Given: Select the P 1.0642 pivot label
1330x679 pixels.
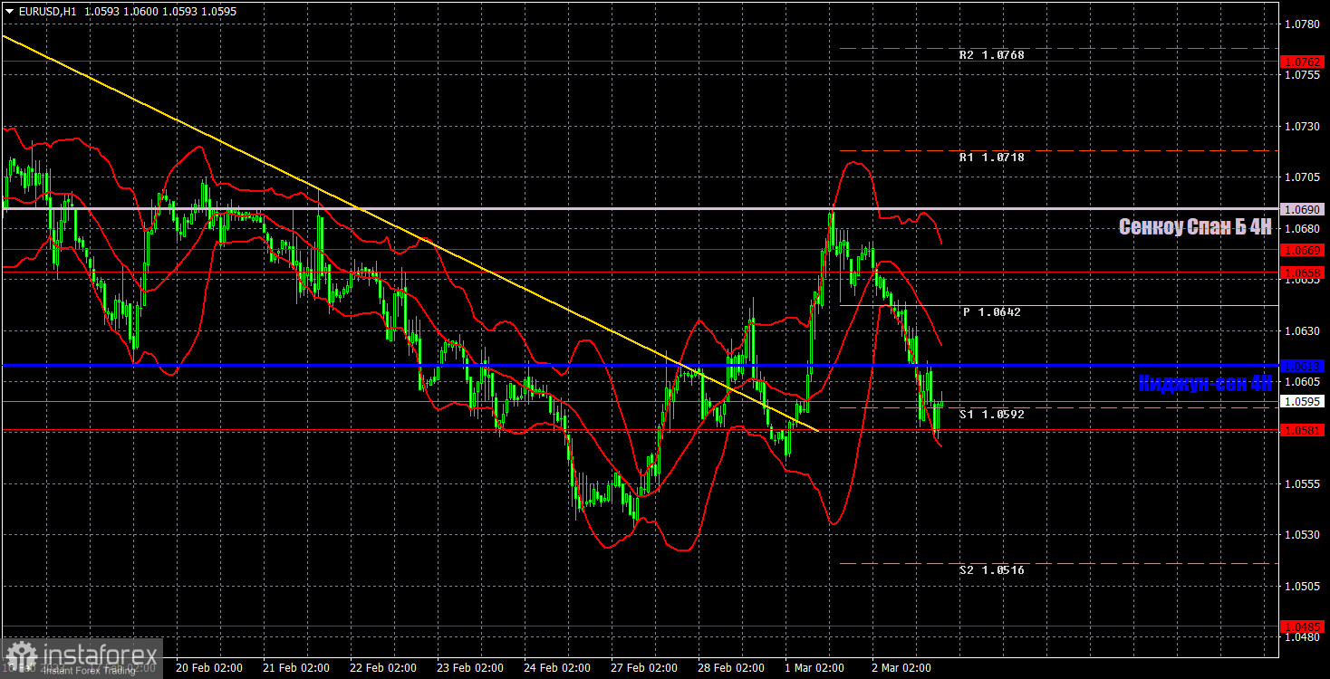Looking at the screenshot, I should coord(992,312).
